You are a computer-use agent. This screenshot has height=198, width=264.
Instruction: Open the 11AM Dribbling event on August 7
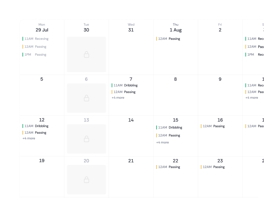tap(126, 85)
